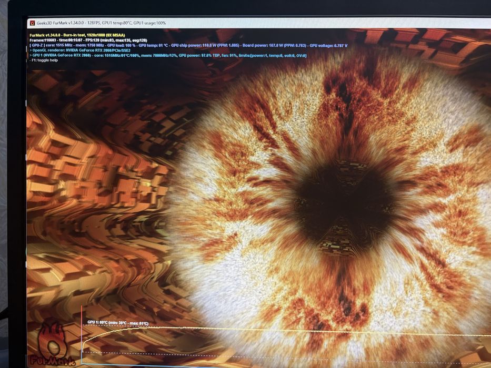Click the FurMark icon in the title bar
This screenshot has width=491, height=368.
point(32,23)
